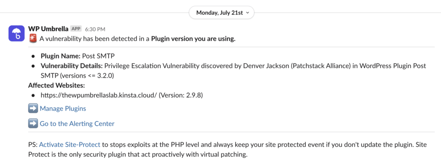Screen dimensions: 441x166
Task: Open the 6:30 PM message timestamp
Action: click(x=95, y=29)
